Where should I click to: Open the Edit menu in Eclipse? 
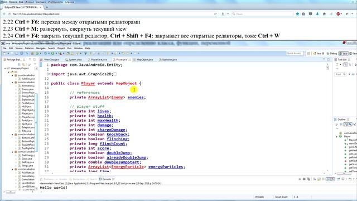(x=11, y=49)
